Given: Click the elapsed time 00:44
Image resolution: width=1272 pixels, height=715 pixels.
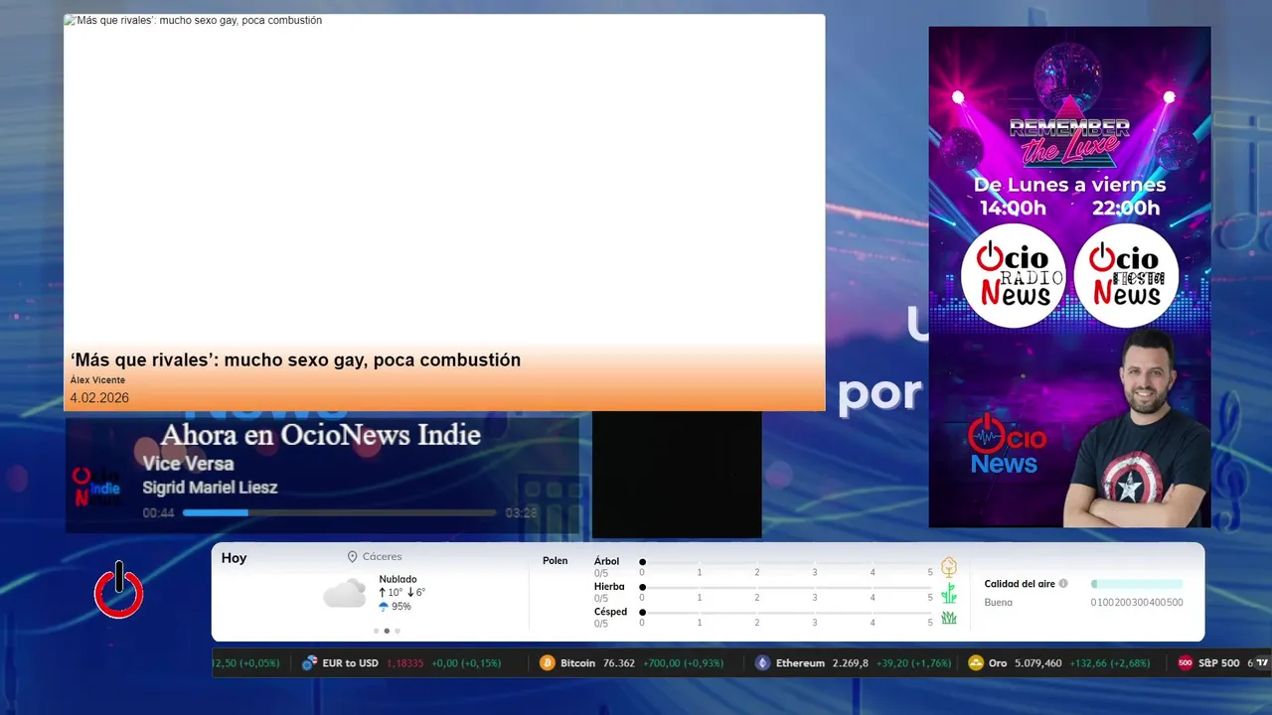Looking at the screenshot, I should 158,513.
